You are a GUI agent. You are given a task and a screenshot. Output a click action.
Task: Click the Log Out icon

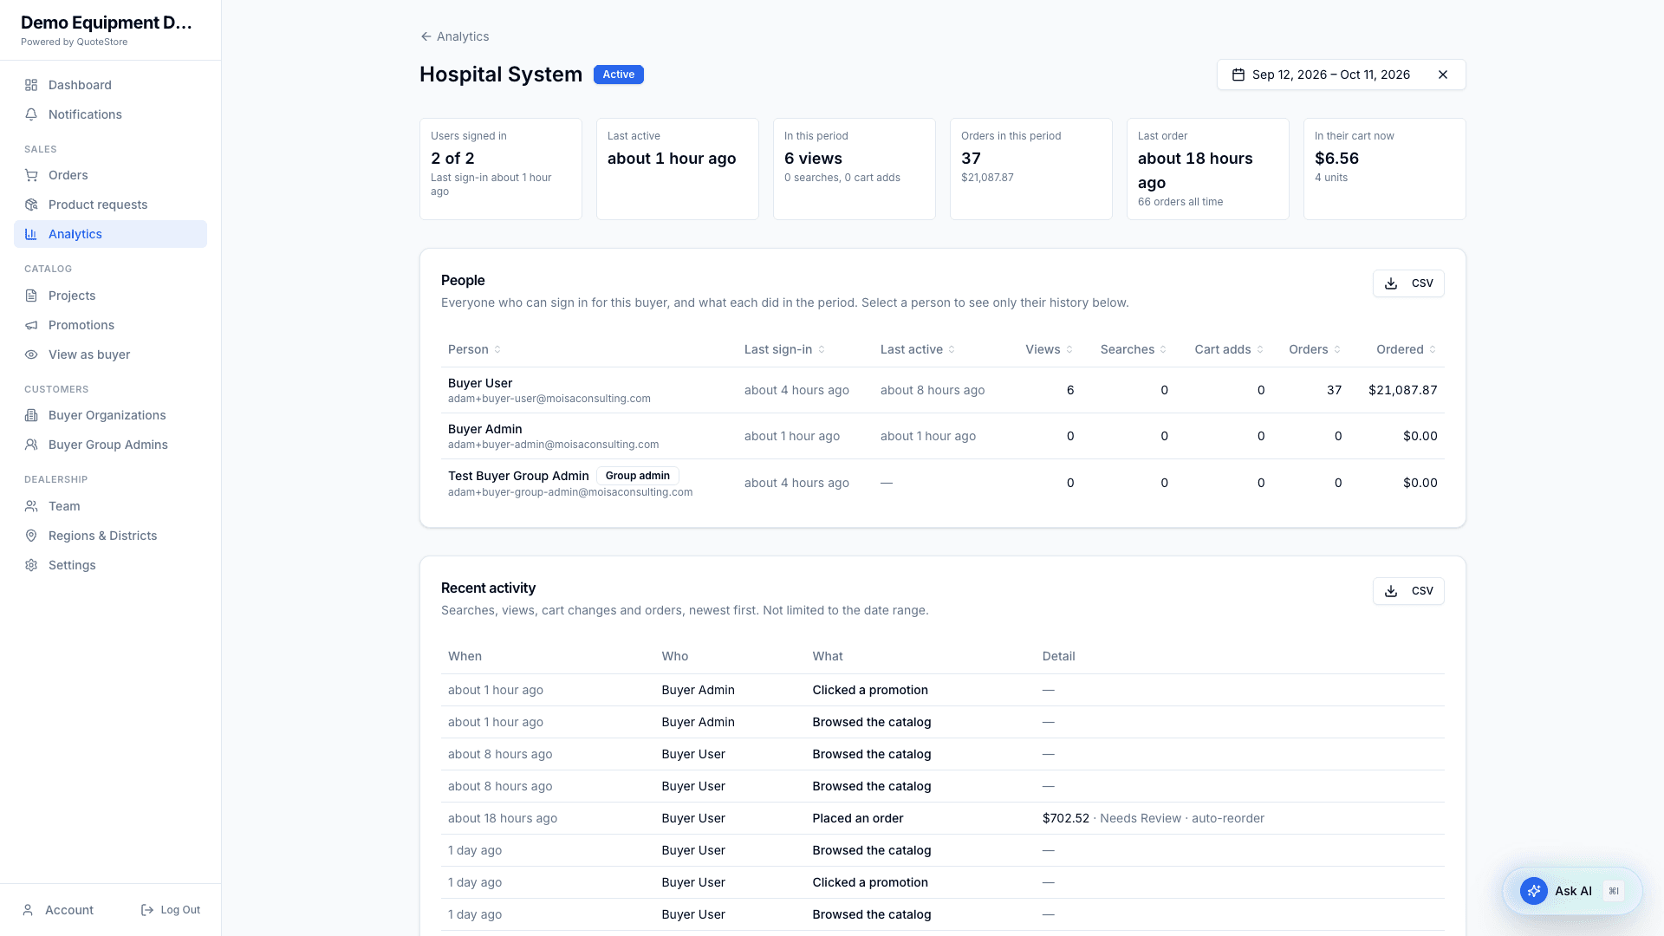click(147, 910)
